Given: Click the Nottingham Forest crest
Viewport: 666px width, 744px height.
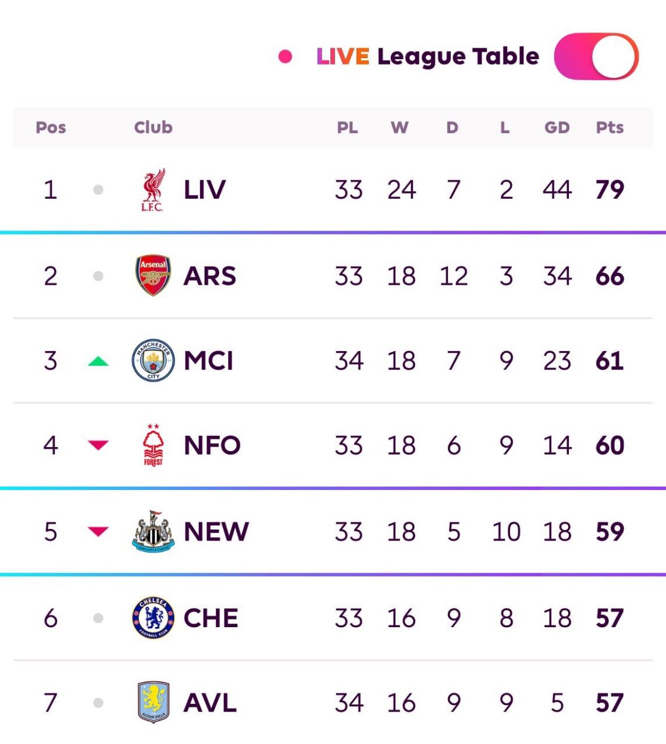Looking at the screenshot, I should coord(153,445).
